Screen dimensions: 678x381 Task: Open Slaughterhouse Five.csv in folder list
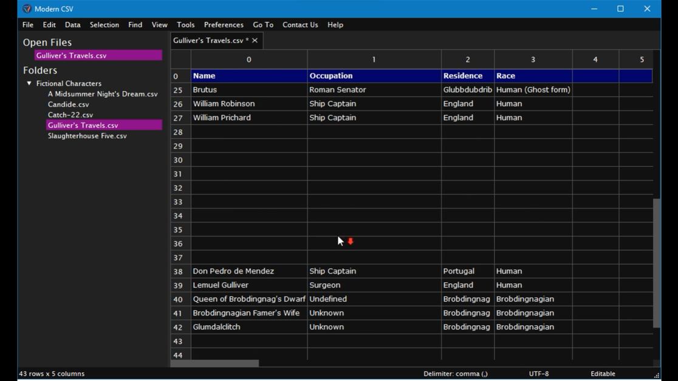[87, 136]
